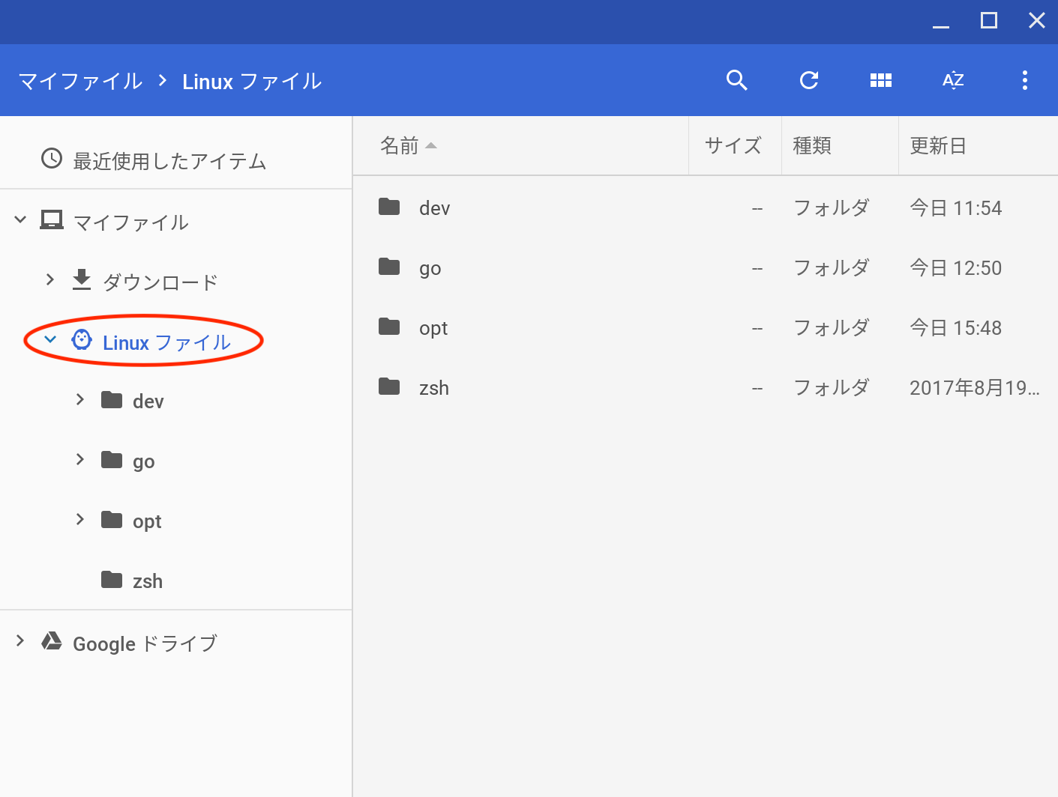Select the zsh name in file list
Image resolution: width=1058 pixels, height=797 pixels.
[434, 388]
